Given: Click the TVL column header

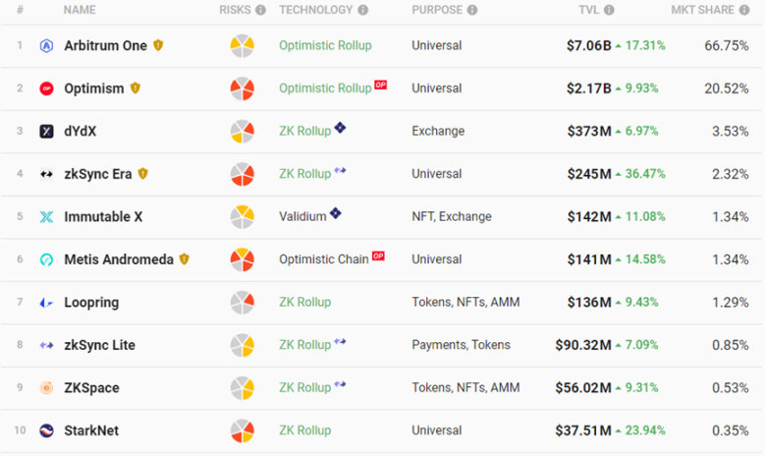Looking at the screenshot, I should click(589, 10).
